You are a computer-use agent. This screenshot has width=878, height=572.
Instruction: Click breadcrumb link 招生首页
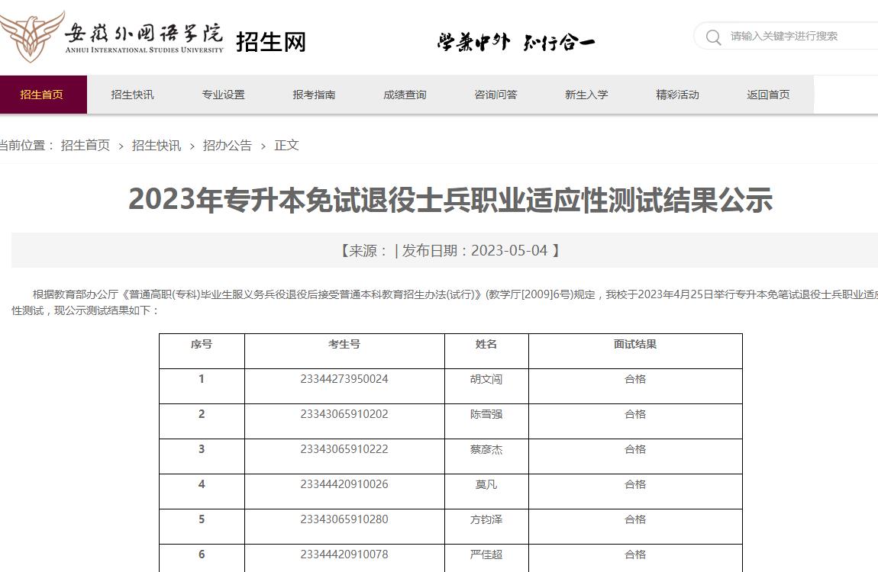click(x=85, y=146)
